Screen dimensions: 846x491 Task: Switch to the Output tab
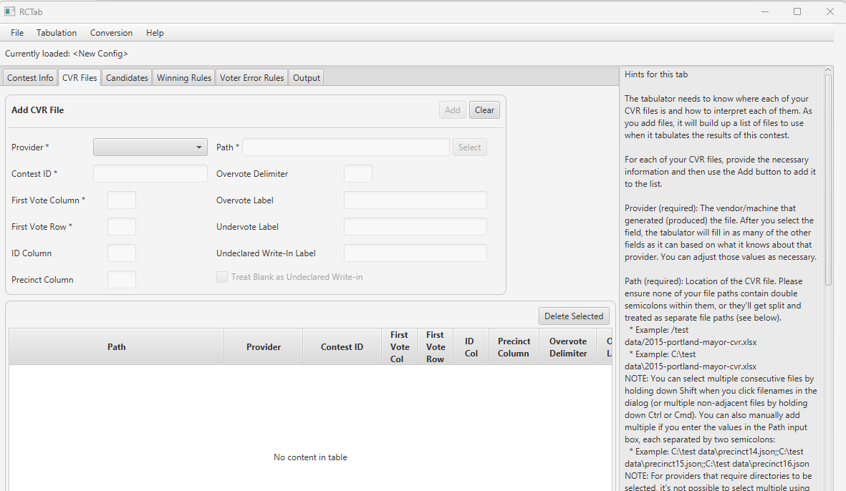tap(307, 77)
